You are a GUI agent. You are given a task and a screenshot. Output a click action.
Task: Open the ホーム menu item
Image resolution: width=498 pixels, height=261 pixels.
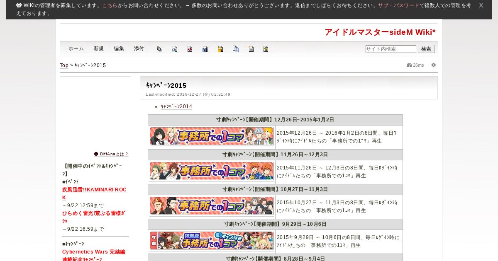pyautogui.click(x=76, y=48)
